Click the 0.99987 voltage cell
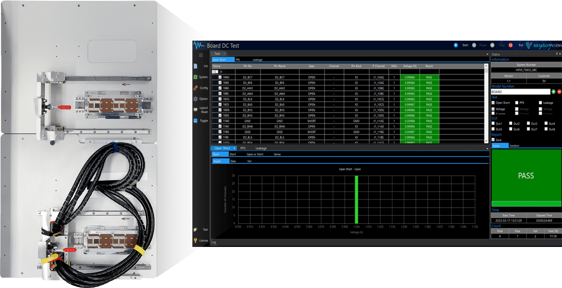 tap(410, 105)
